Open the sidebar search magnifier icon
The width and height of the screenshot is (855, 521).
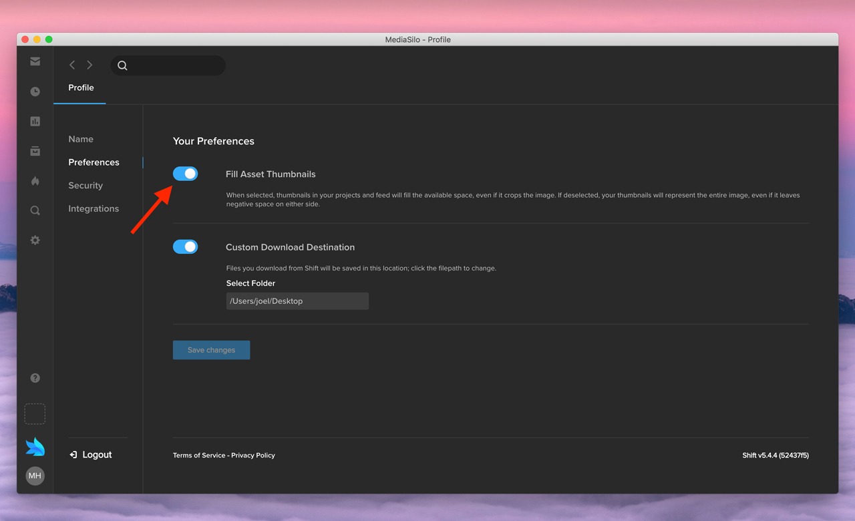(35, 210)
